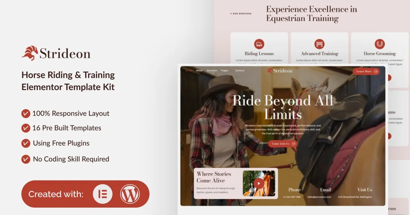
Task: Click the Ride Beyond All Limits headline
Action: (x=283, y=107)
